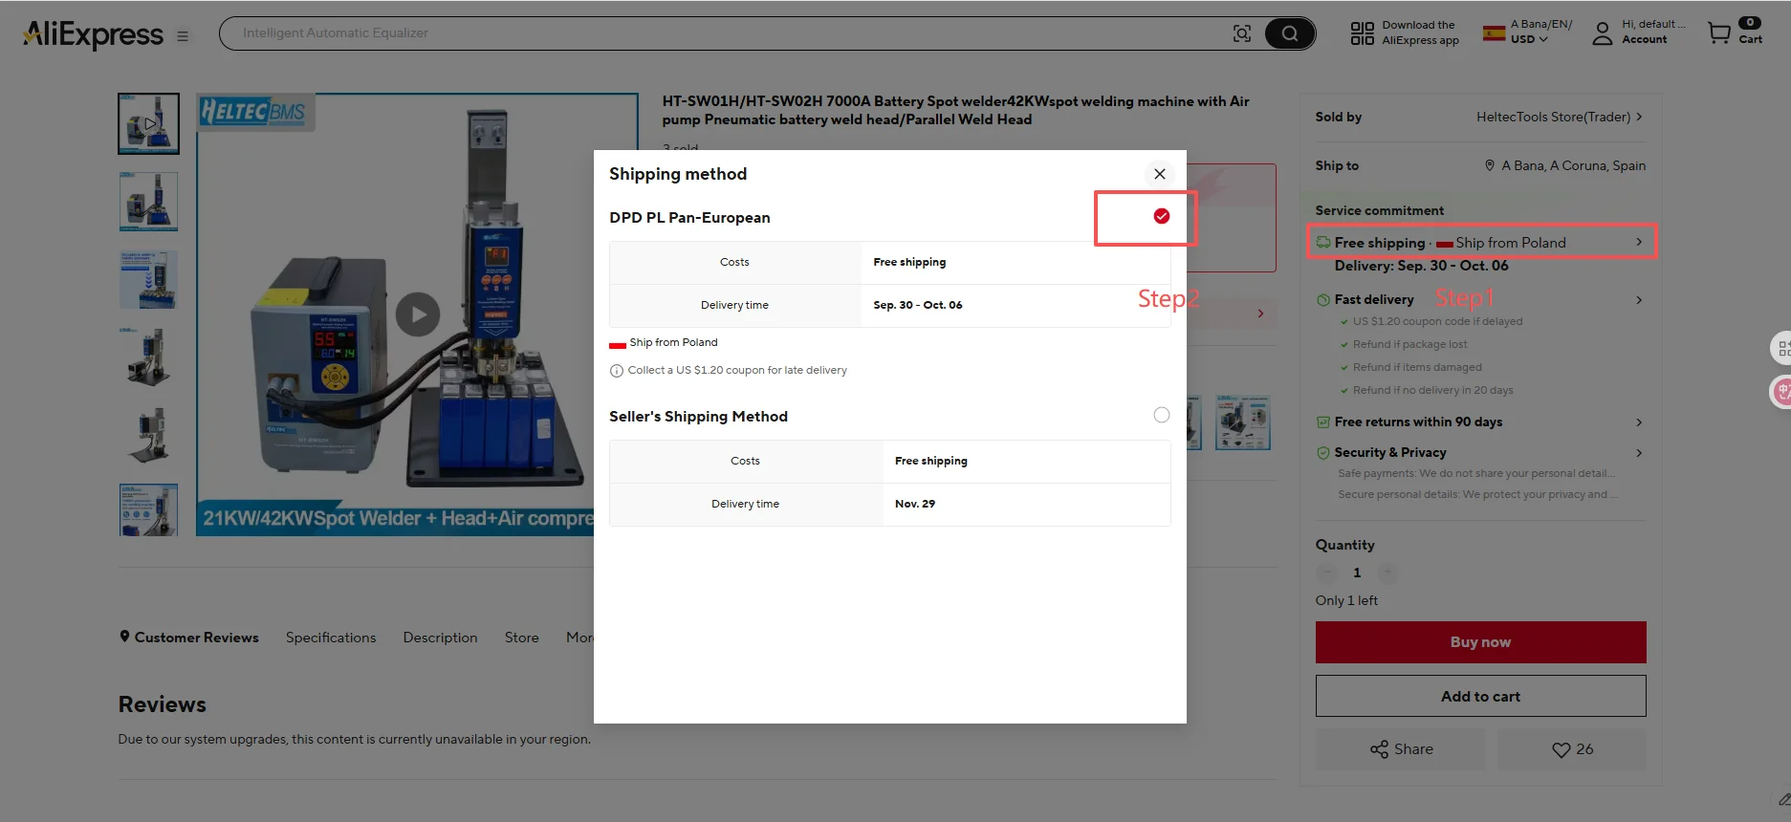The image size is (1791, 822).
Task: Click the Security & Privacy shield icon
Action: (x=1323, y=453)
